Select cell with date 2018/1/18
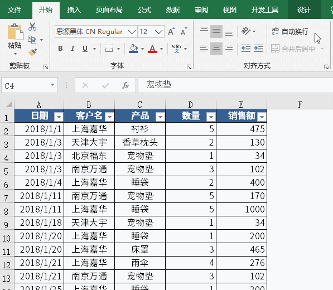The width and height of the screenshot is (333, 290). point(39,223)
